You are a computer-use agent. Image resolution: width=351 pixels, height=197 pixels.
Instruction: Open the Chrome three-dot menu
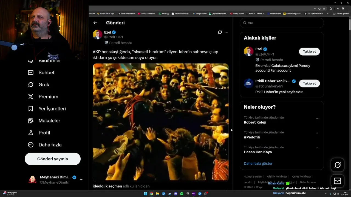[347, 8]
